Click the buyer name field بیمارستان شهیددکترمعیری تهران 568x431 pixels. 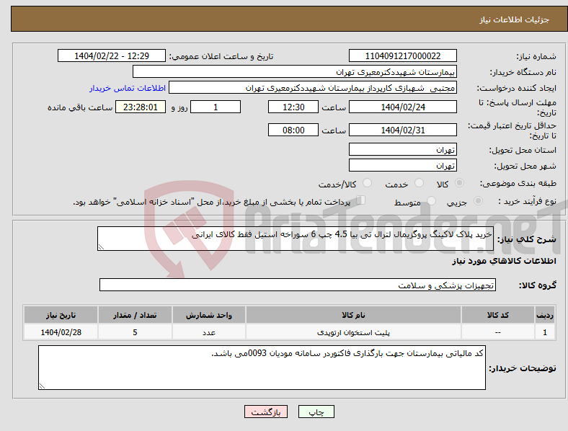point(295,71)
